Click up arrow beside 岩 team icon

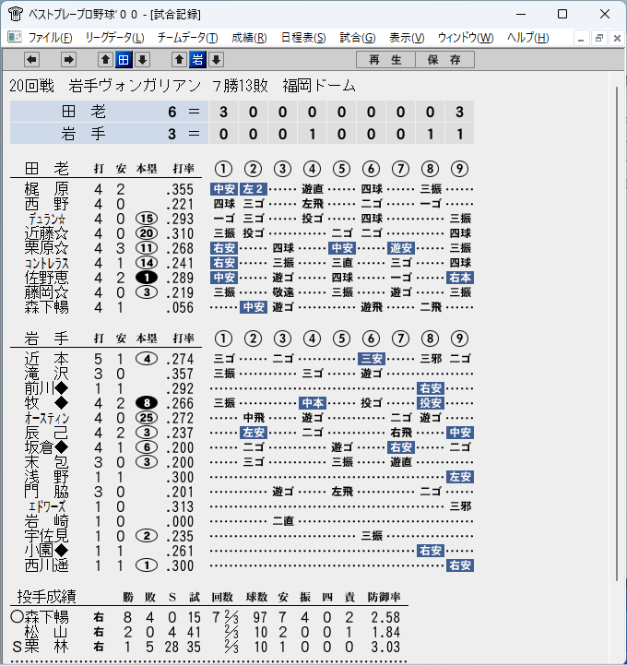[x=179, y=60]
